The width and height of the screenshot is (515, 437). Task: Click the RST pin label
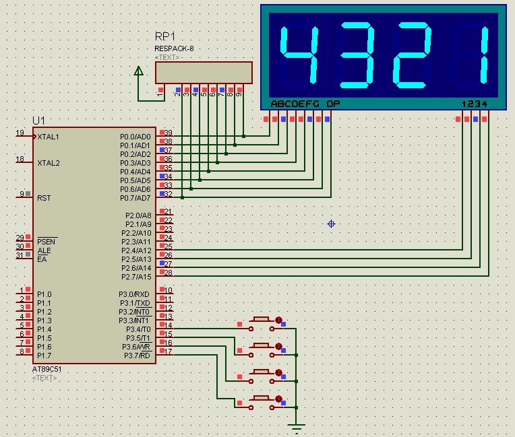tap(44, 198)
